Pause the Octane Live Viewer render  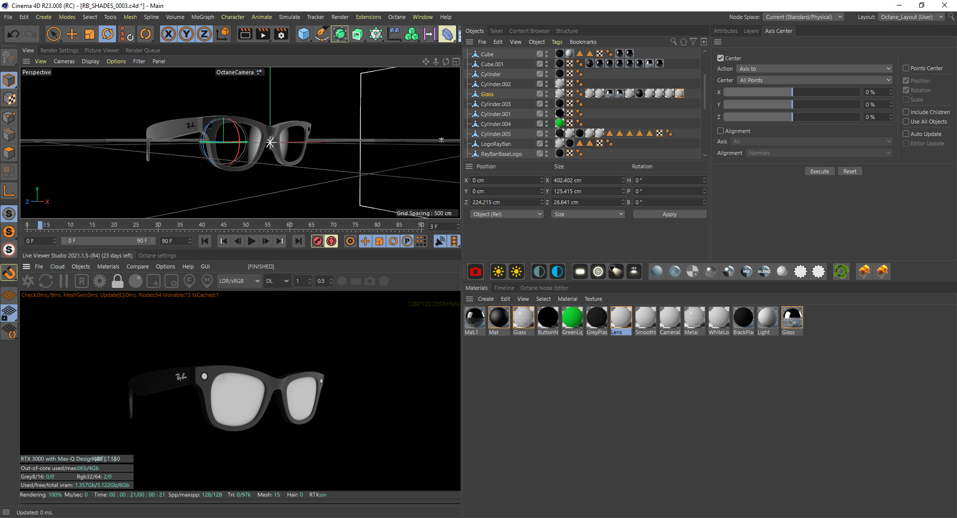click(x=64, y=281)
